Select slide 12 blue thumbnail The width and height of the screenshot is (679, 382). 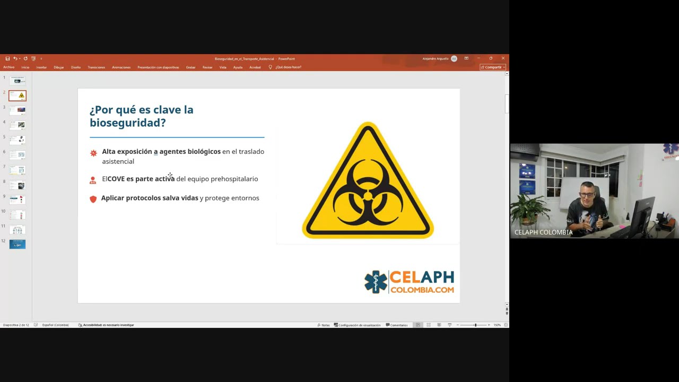(x=18, y=245)
